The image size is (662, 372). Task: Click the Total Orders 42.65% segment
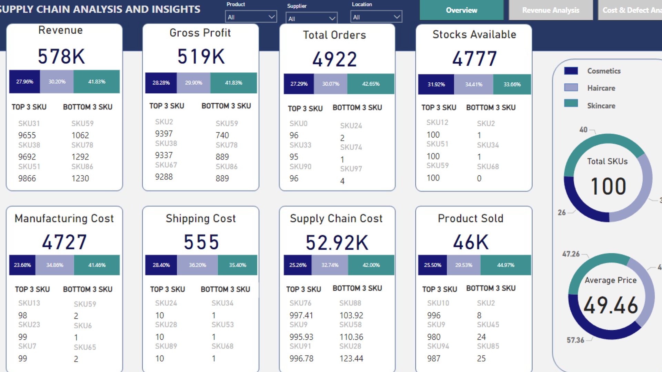[371, 84]
